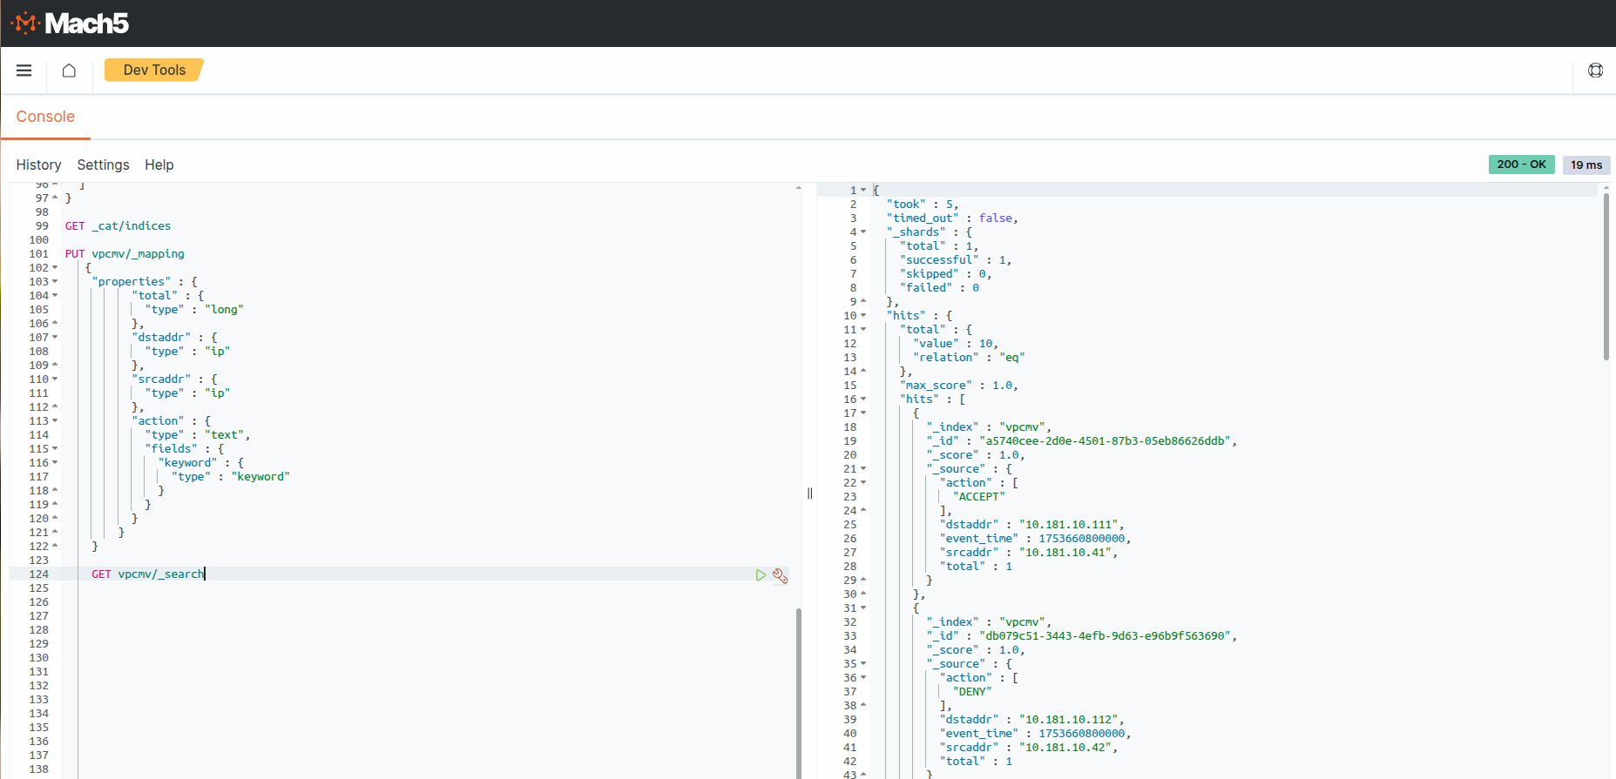The height and width of the screenshot is (779, 1616).
Task: Collapse total object at response line 11
Action: (x=863, y=330)
